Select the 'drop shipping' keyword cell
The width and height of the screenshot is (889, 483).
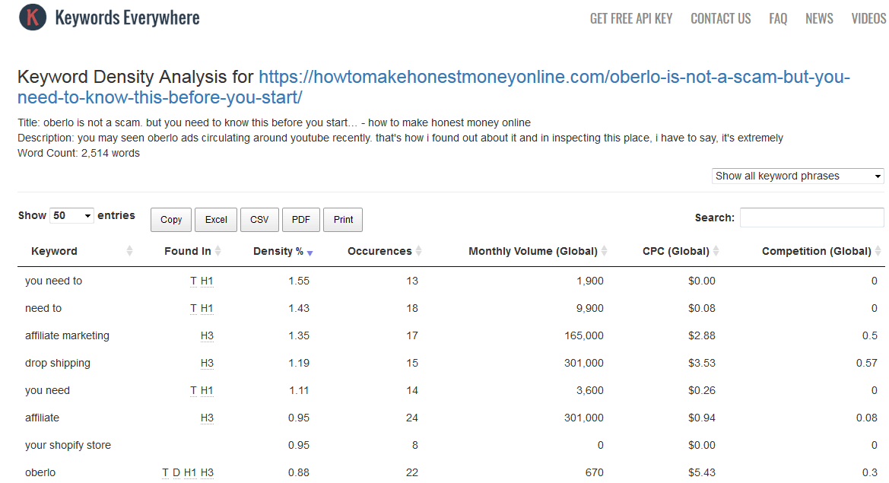[x=57, y=363]
